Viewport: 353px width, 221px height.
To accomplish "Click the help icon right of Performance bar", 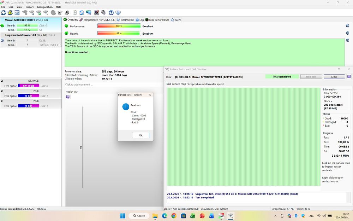I will coord(347,26).
